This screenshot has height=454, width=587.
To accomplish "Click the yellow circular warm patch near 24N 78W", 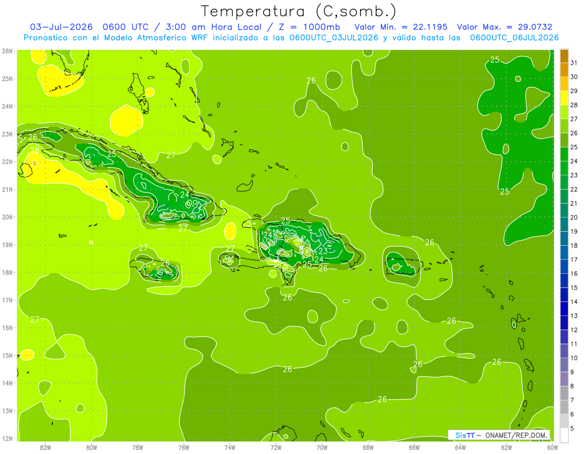I will (x=126, y=120).
